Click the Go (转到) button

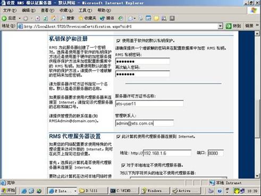[x=233, y=26]
